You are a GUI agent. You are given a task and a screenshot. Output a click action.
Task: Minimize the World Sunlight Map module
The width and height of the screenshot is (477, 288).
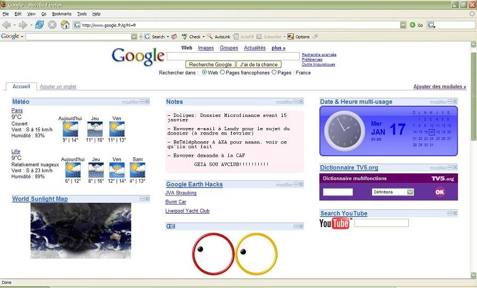pyautogui.click(x=142, y=199)
